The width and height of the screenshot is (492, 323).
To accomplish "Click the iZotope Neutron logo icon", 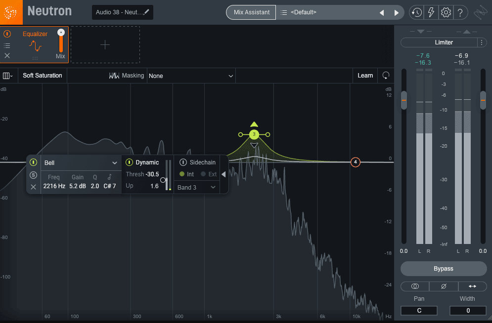I will coord(11,12).
